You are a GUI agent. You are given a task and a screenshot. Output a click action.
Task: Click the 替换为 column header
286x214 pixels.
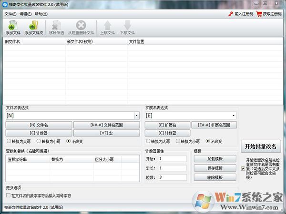click(71, 160)
